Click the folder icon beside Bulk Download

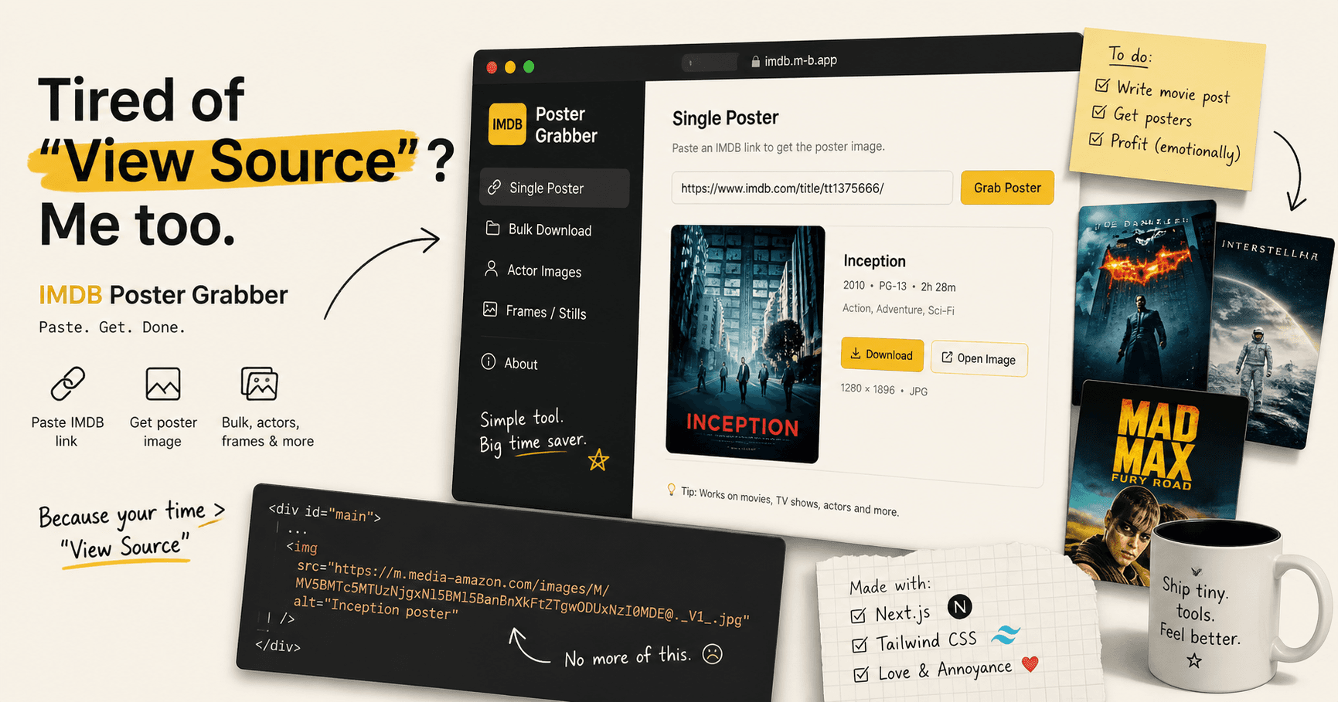(492, 229)
